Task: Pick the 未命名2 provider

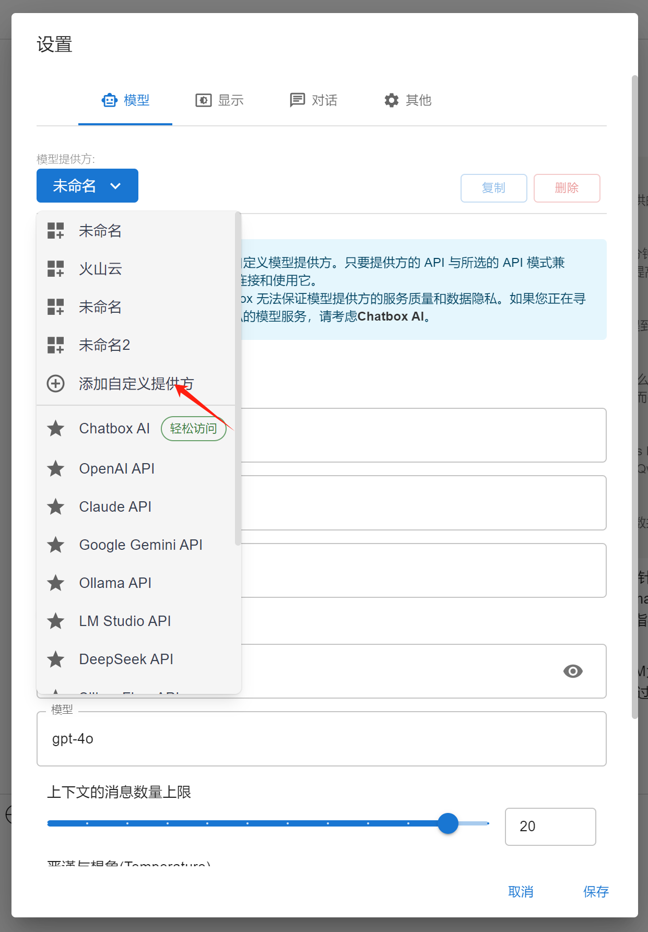Action: tap(136, 345)
